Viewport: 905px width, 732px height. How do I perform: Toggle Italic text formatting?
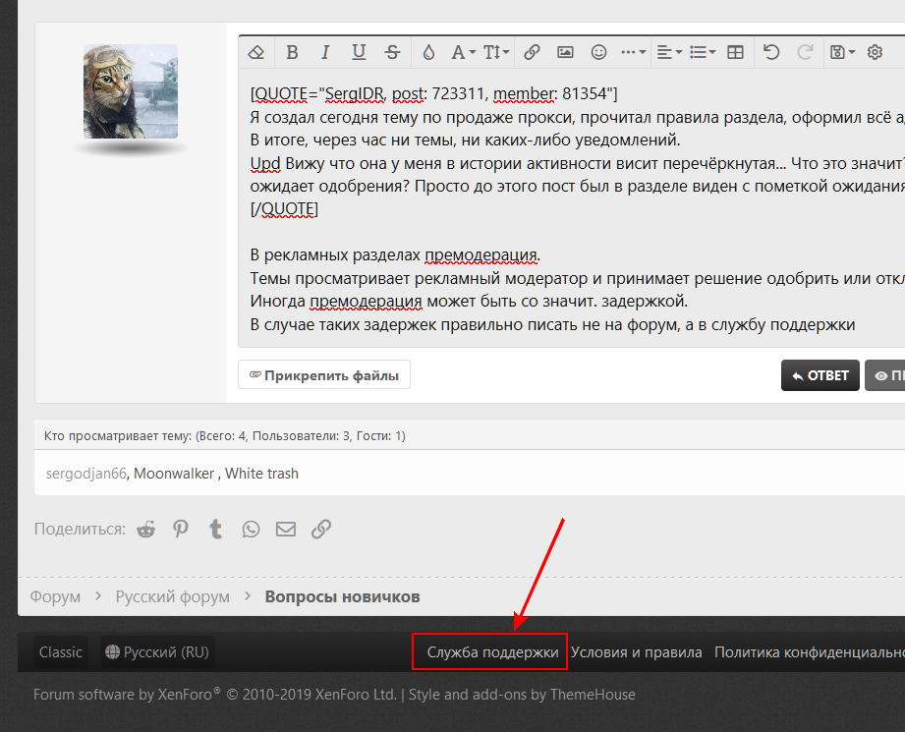tap(325, 52)
